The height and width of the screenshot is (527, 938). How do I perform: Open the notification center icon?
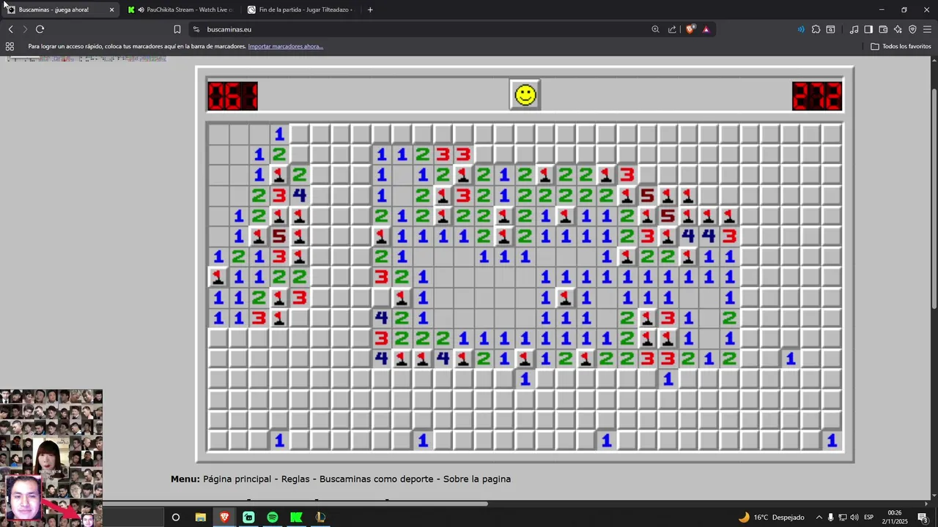point(923,517)
